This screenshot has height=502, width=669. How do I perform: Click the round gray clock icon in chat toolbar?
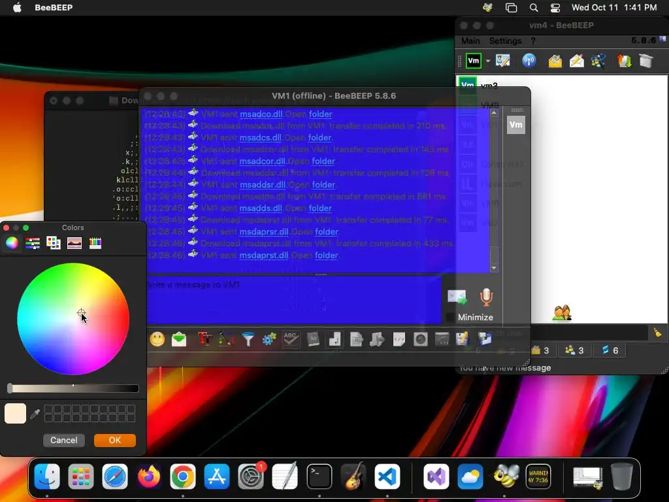(x=421, y=339)
